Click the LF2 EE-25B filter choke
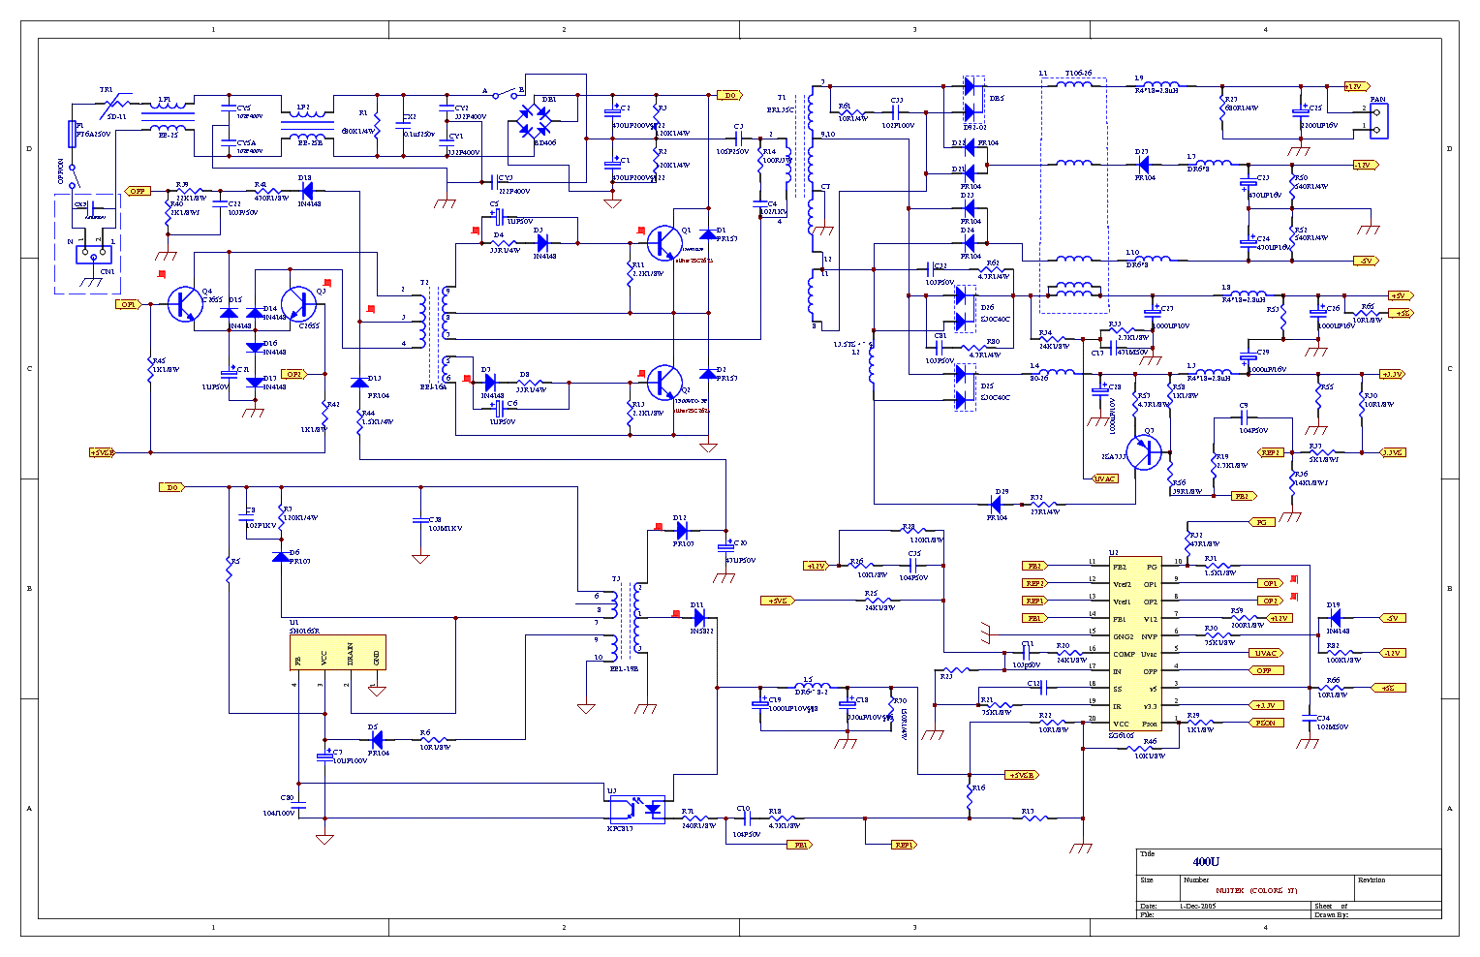The image size is (1480, 957). click(308, 126)
